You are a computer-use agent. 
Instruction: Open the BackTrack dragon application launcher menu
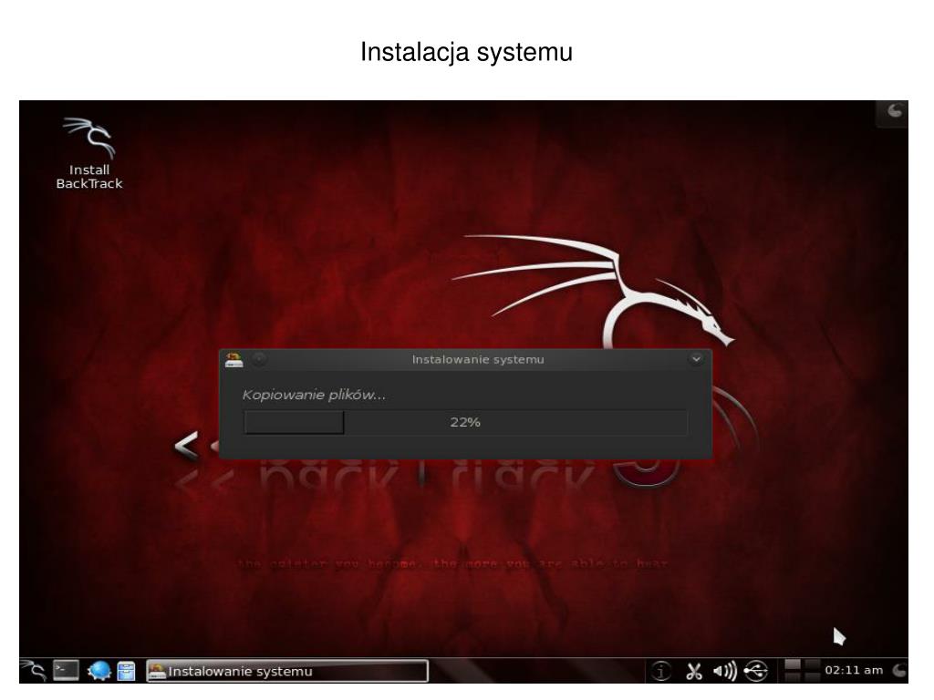(35, 670)
